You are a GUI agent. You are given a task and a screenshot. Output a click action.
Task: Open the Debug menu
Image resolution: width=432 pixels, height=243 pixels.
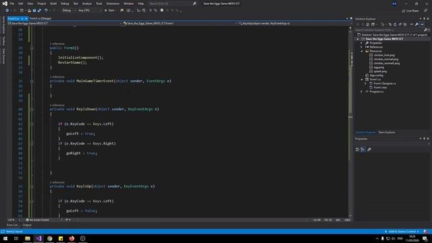(65, 3)
